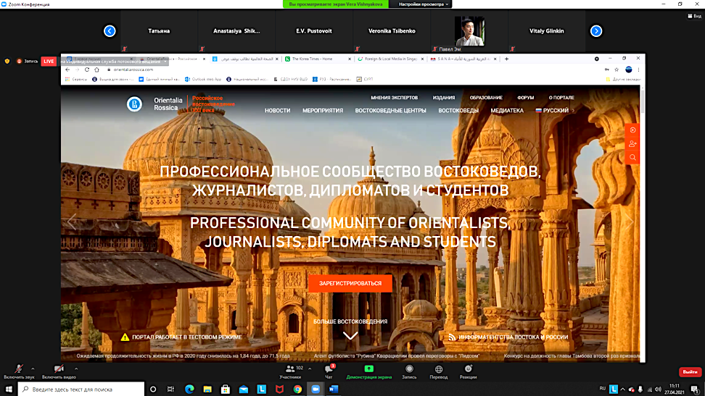Image resolution: width=705 pixels, height=396 pixels.
Task: Show next participants with right arrow
Action: coord(596,31)
